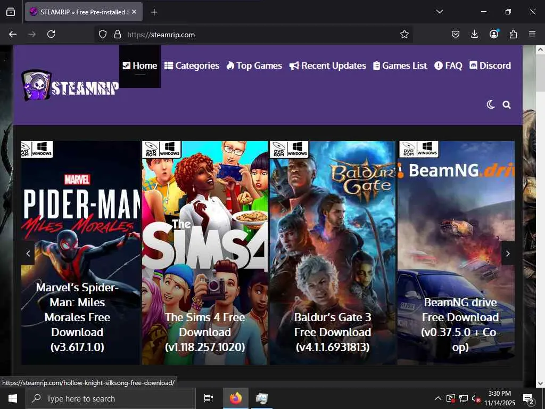This screenshot has width=545, height=409.
Task: Open Marvel's Spider-Man Miles Morales download link
Action: (77, 317)
